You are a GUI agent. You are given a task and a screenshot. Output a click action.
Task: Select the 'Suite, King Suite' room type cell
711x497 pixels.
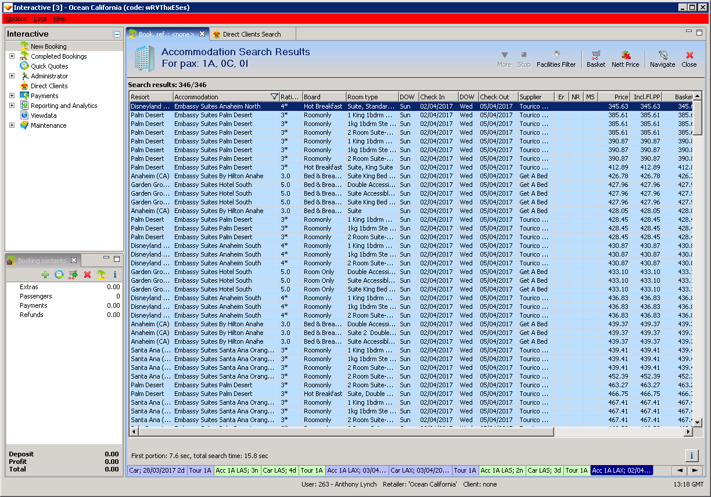click(372, 167)
